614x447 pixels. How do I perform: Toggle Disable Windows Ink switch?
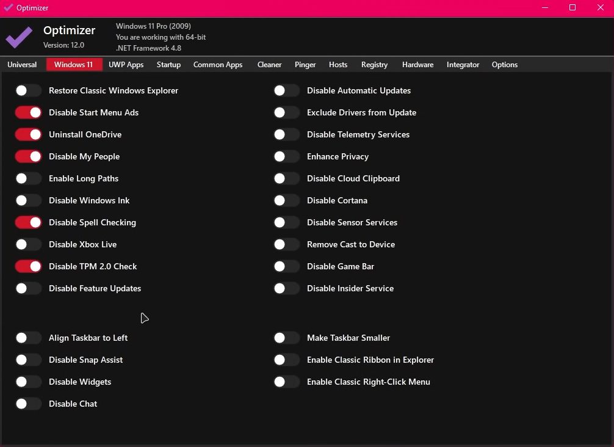tap(28, 200)
